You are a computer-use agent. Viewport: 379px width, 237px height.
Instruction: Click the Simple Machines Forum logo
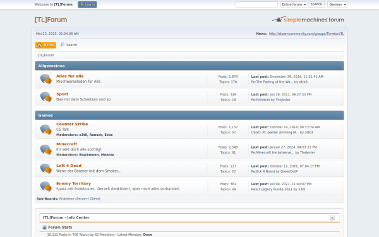tap(308, 20)
